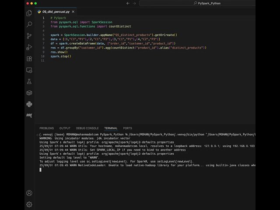Switch to the PORTS panel tab

click(x=127, y=128)
